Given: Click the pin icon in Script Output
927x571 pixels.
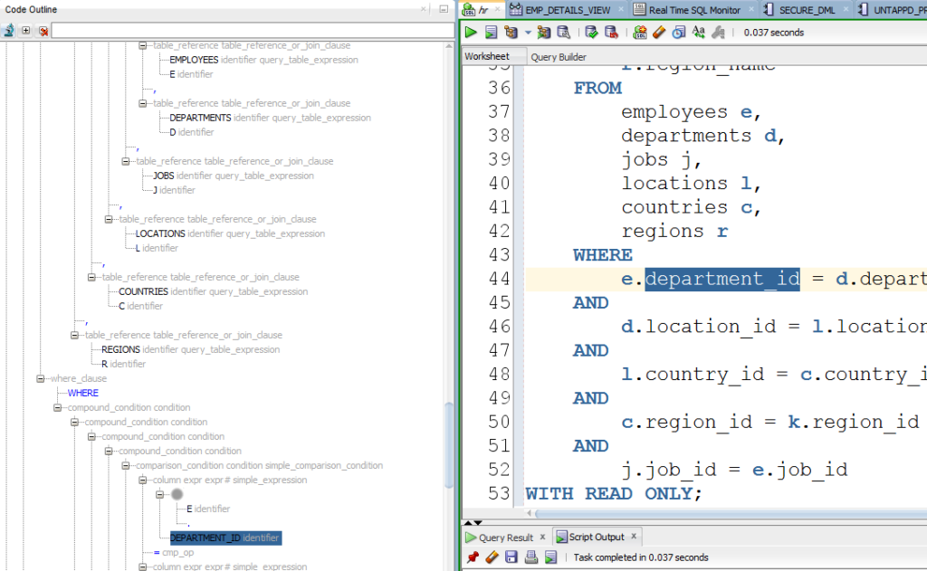Looking at the screenshot, I should 473,557.
